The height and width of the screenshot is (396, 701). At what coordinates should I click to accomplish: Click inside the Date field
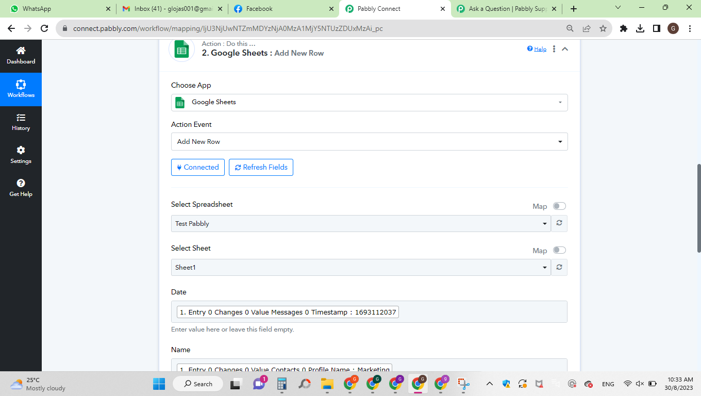click(x=369, y=312)
